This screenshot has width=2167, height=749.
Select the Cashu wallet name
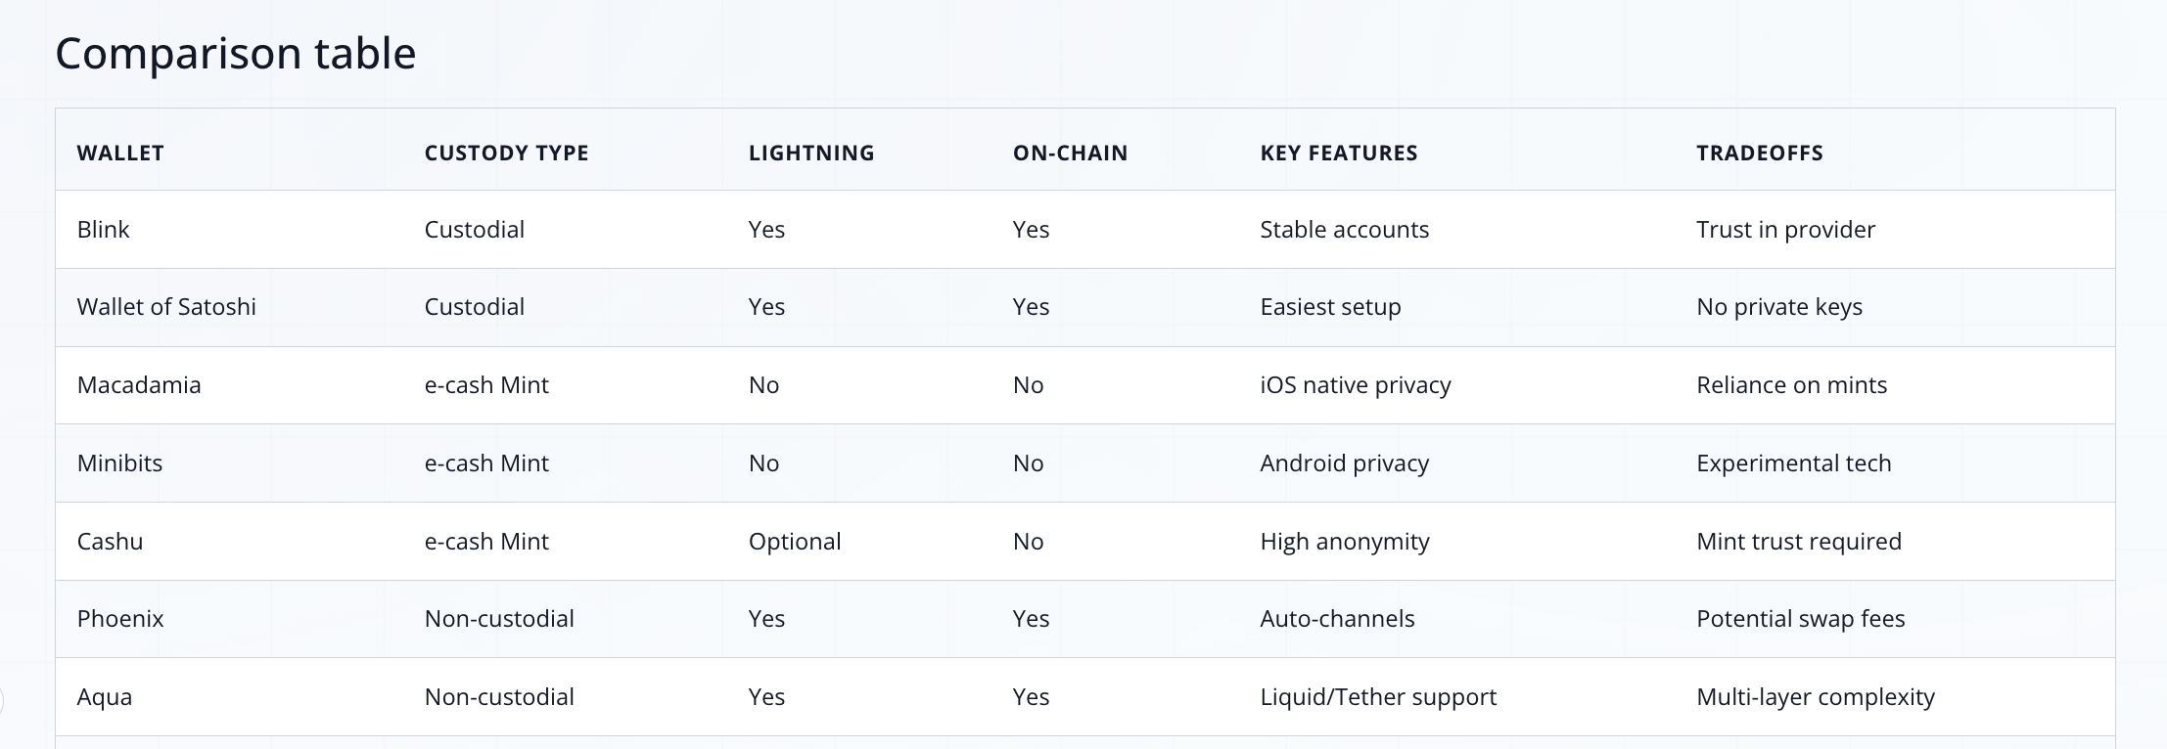(x=110, y=542)
